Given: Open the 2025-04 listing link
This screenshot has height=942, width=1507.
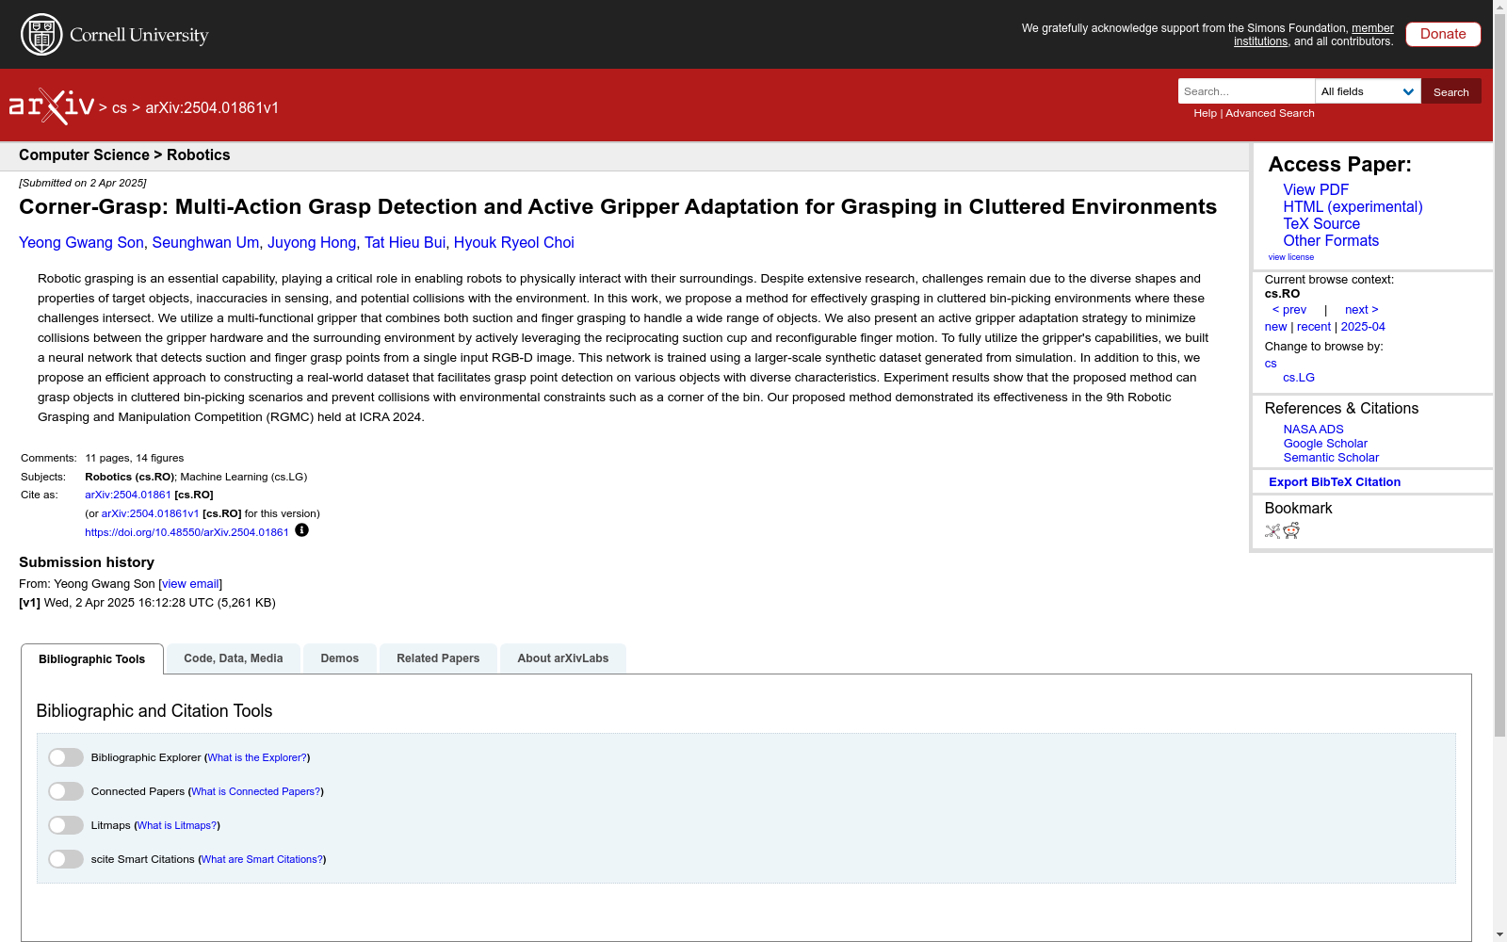Looking at the screenshot, I should point(1363,327).
